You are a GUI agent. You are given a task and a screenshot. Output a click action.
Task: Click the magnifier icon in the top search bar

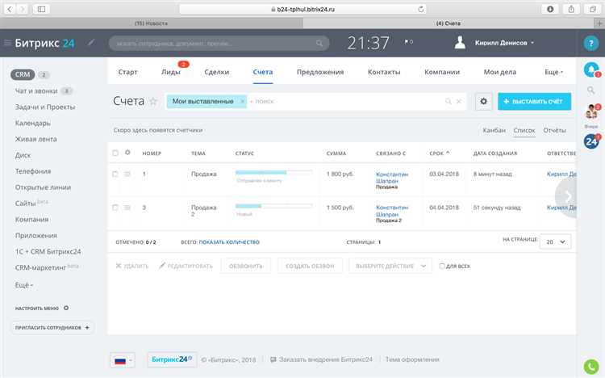click(x=319, y=44)
